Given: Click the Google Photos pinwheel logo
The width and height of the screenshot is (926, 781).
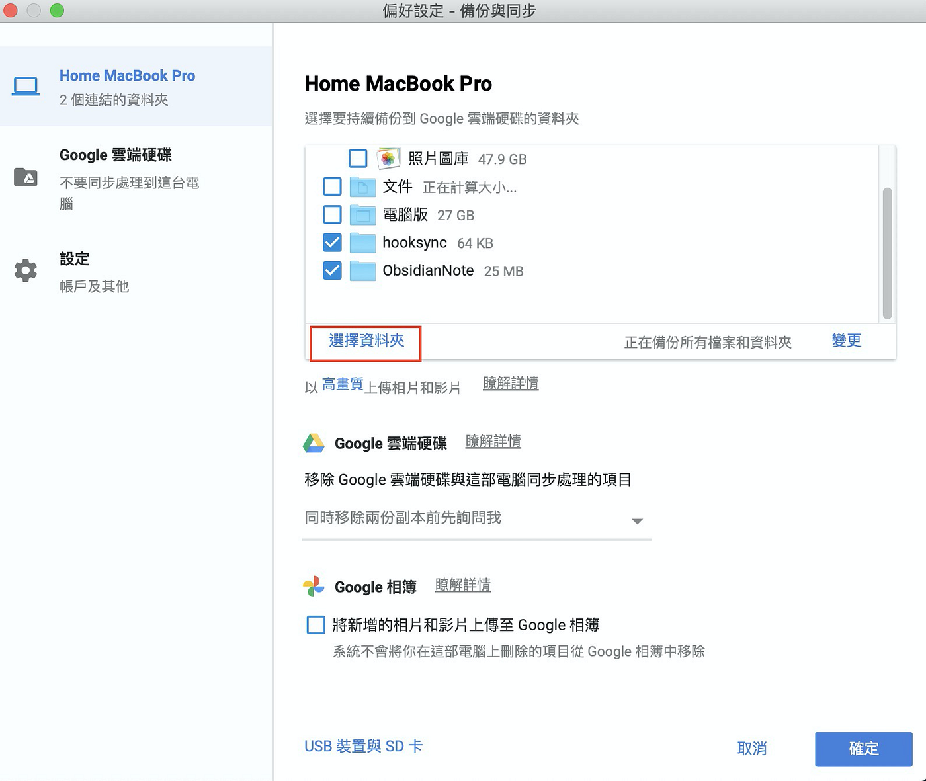Looking at the screenshot, I should tap(314, 586).
